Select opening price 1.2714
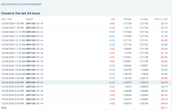The image size is (172, 110). 128,28
